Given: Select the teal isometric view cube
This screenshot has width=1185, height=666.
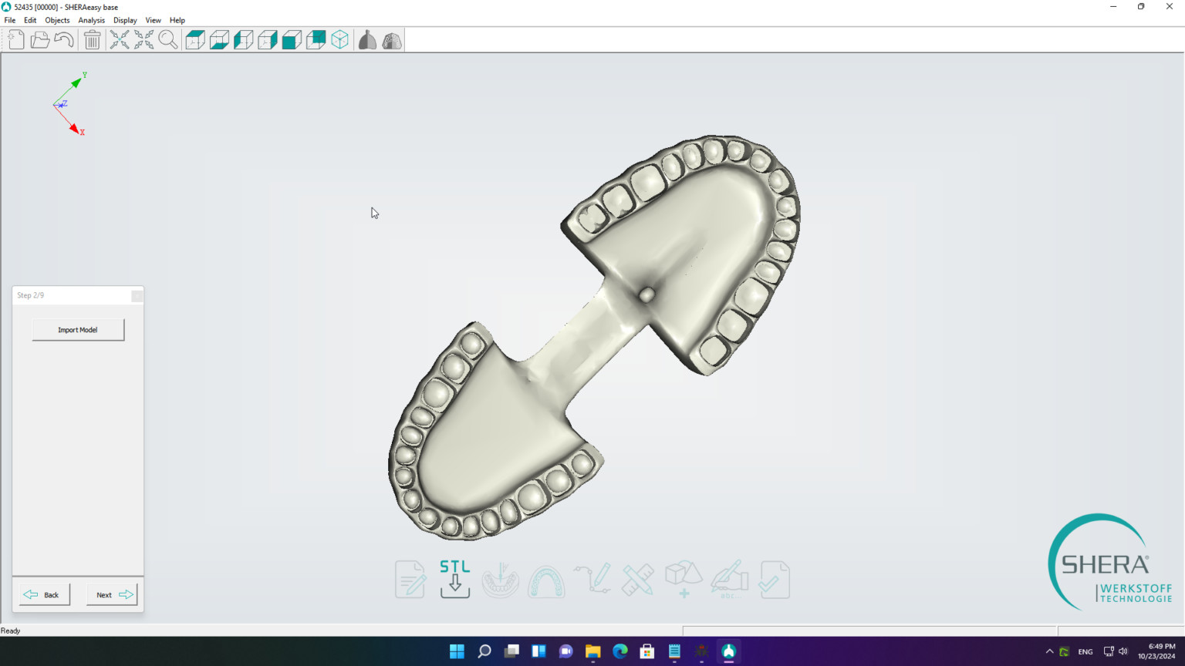Looking at the screenshot, I should click(x=340, y=39).
